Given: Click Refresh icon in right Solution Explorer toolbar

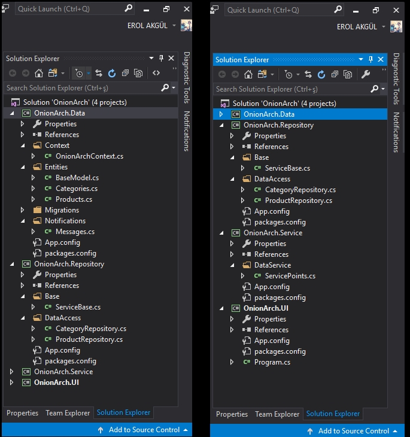Looking at the screenshot, I should 321,75.
